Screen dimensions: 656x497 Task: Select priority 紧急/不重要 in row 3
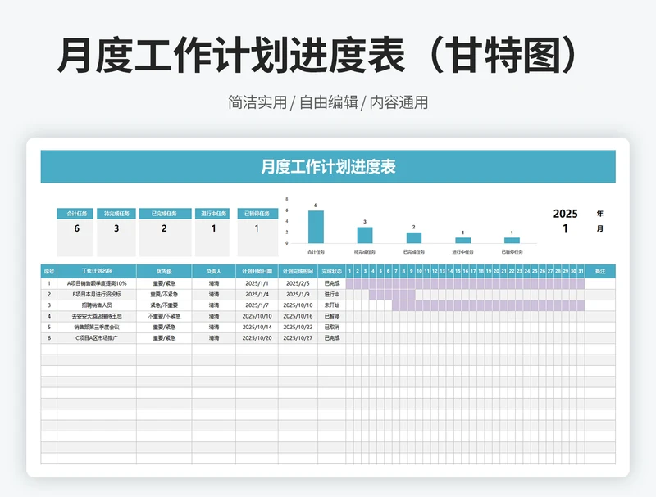pos(164,305)
